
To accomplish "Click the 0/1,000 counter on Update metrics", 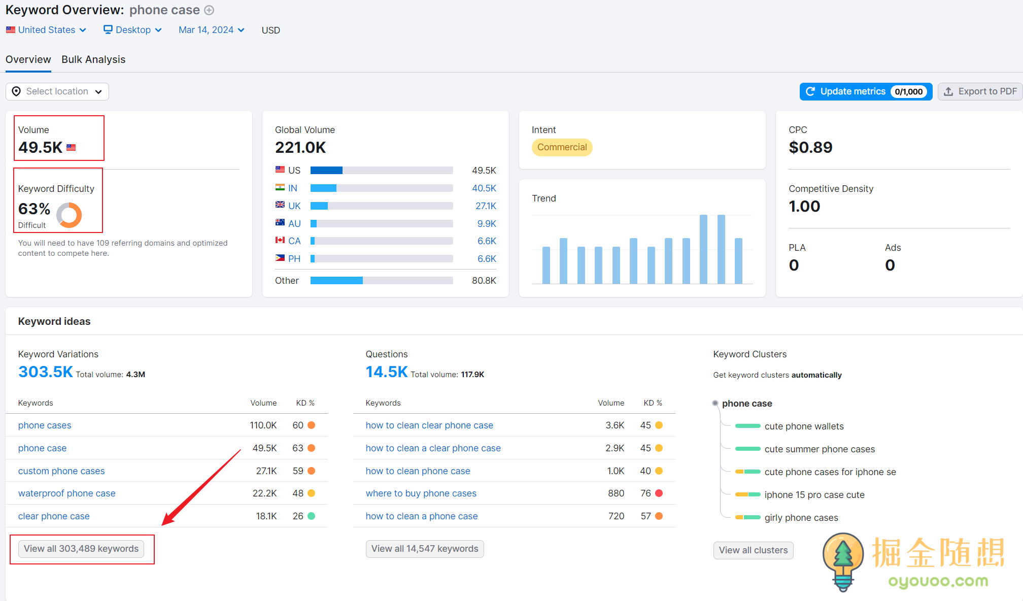I will [x=908, y=92].
